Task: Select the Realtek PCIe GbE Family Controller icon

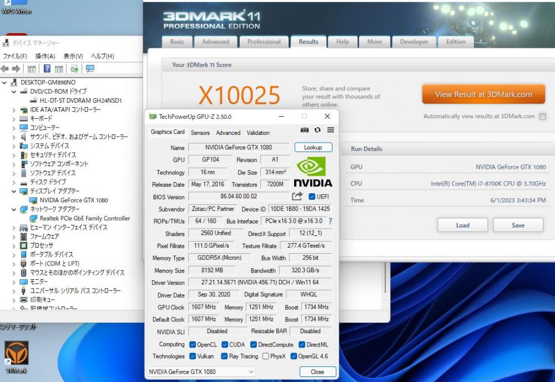Action: point(33,218)
